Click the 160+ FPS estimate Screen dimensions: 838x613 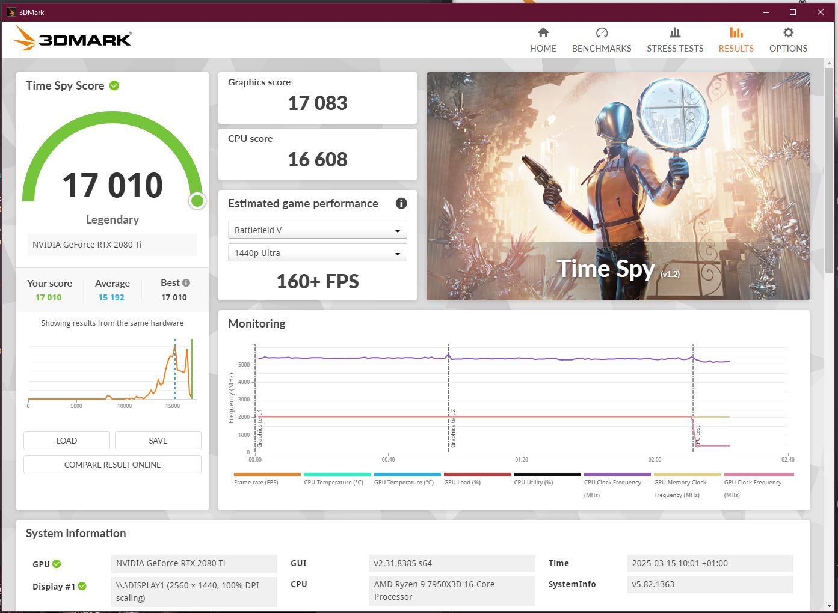(x=318, y=281)
